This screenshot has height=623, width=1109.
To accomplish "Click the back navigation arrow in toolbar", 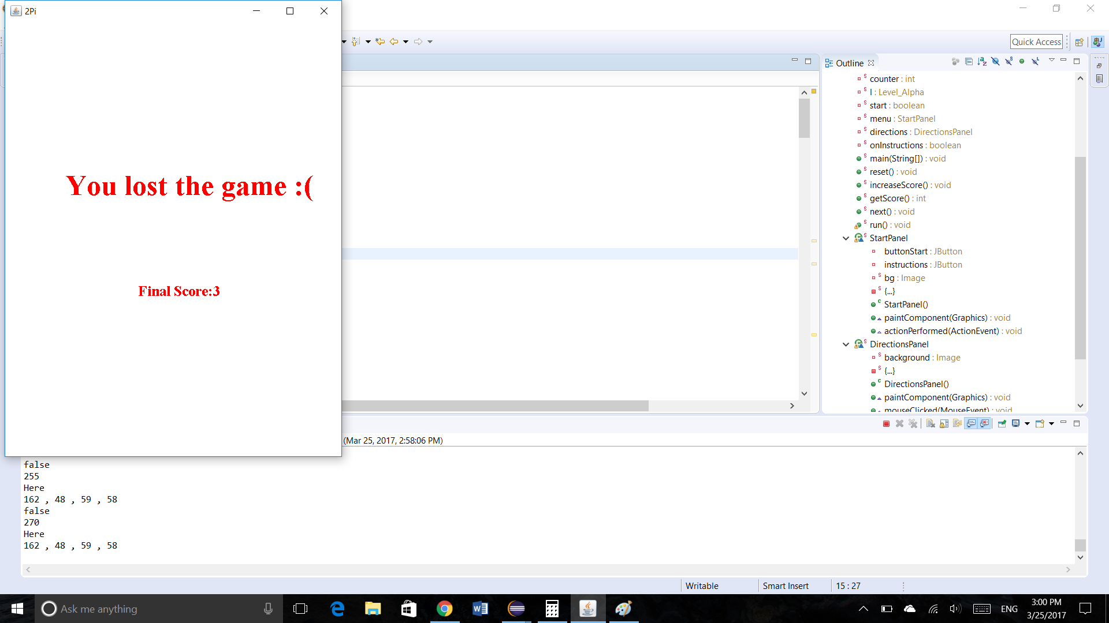I will click(x=394, y=42).
